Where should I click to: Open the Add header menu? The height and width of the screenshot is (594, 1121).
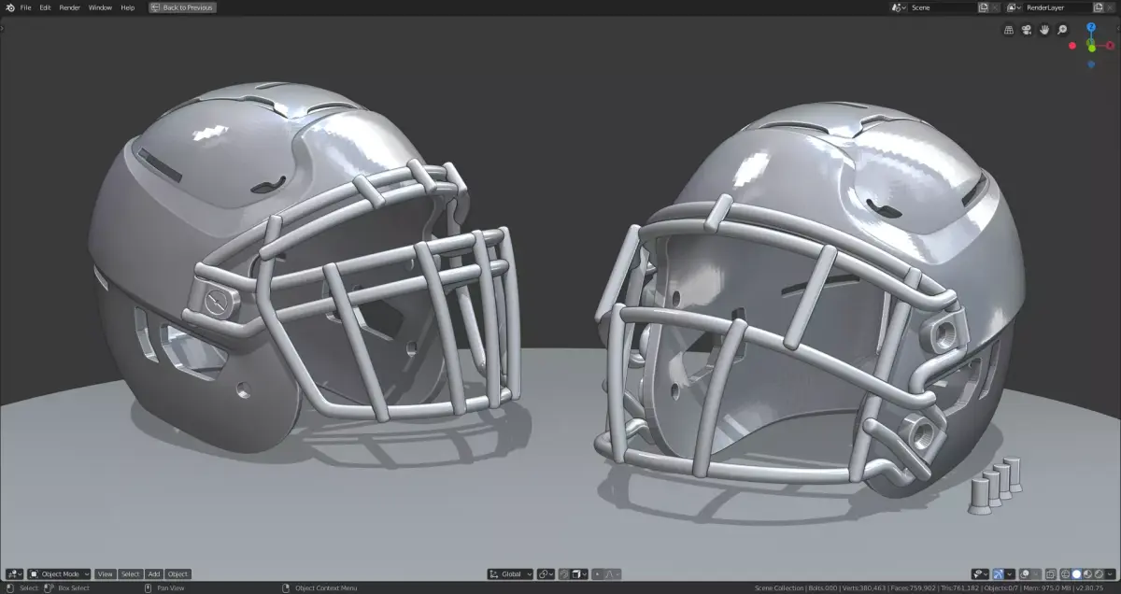coord(154,574)
